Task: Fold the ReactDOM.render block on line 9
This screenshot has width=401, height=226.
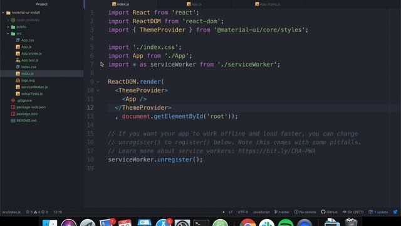Action: pos(98,82)
